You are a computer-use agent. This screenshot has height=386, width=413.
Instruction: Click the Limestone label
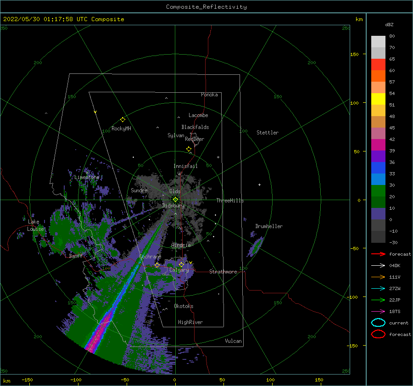point(87,177)
